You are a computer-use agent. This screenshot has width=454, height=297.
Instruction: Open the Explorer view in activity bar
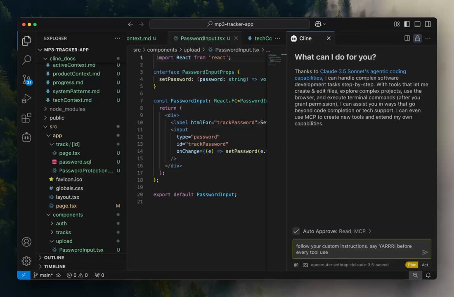[26, 40]
